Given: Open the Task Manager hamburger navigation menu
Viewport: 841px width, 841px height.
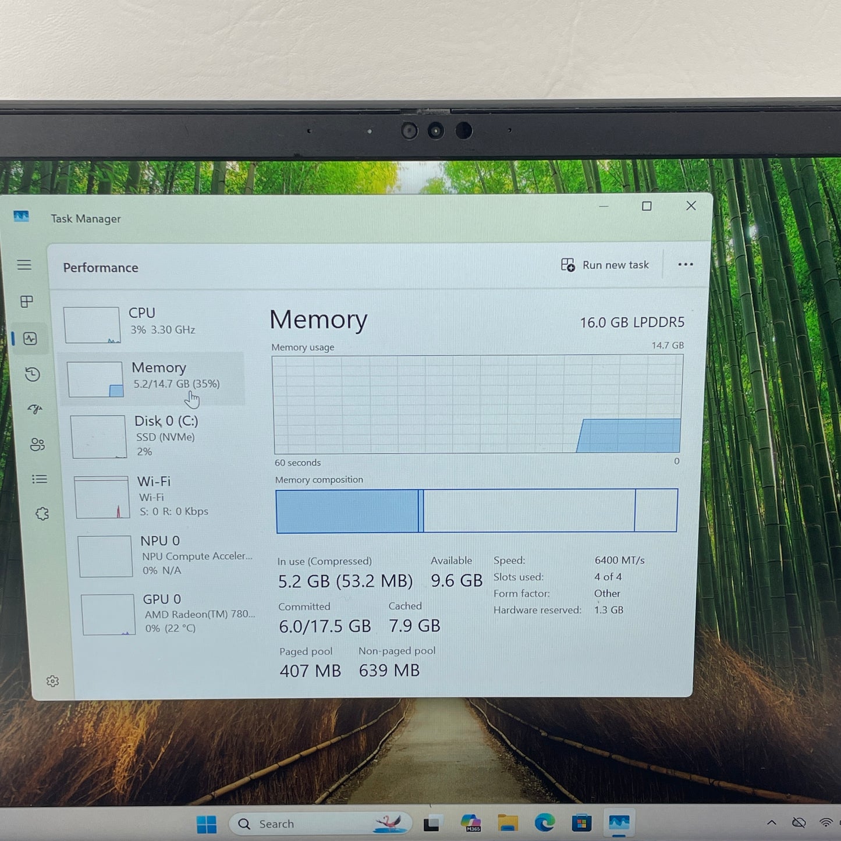Looking at the screenshot, I should pos(24,265).
